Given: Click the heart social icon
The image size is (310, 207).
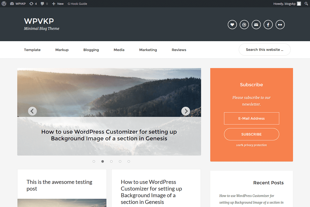Looking at the screenshot, I should point(232,25).
